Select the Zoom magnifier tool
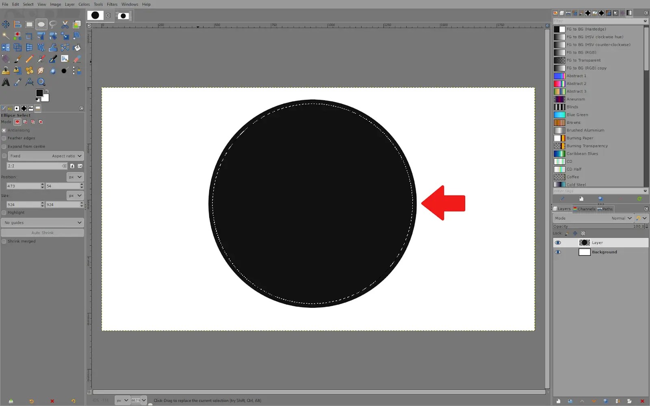The width and height of the screenshot is (650, 406). click(x=41, y=82)
